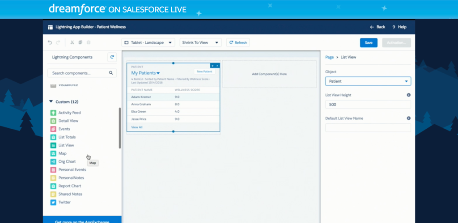Screen dimensions: 458x223
Task: Select the Shared Notes component icon
Action: (53, 194)
